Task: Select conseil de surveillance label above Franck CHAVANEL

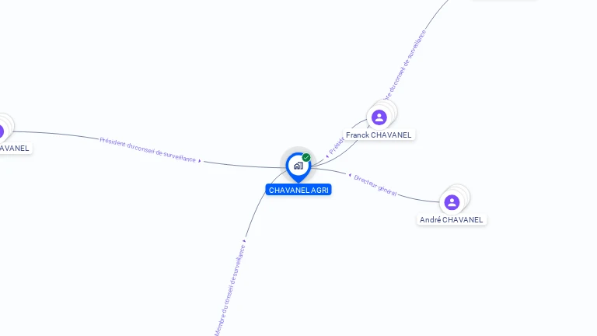Action: [x=405, y=65]
